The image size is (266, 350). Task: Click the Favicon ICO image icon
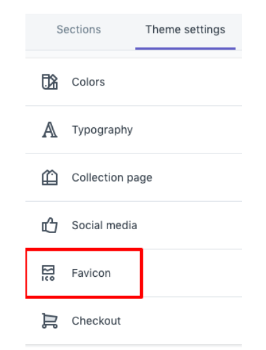pos(48,273)
